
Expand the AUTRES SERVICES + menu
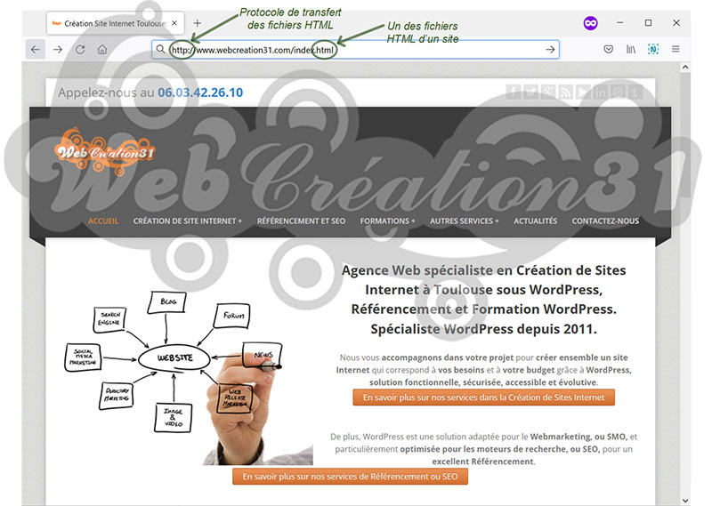pos(464,221)
